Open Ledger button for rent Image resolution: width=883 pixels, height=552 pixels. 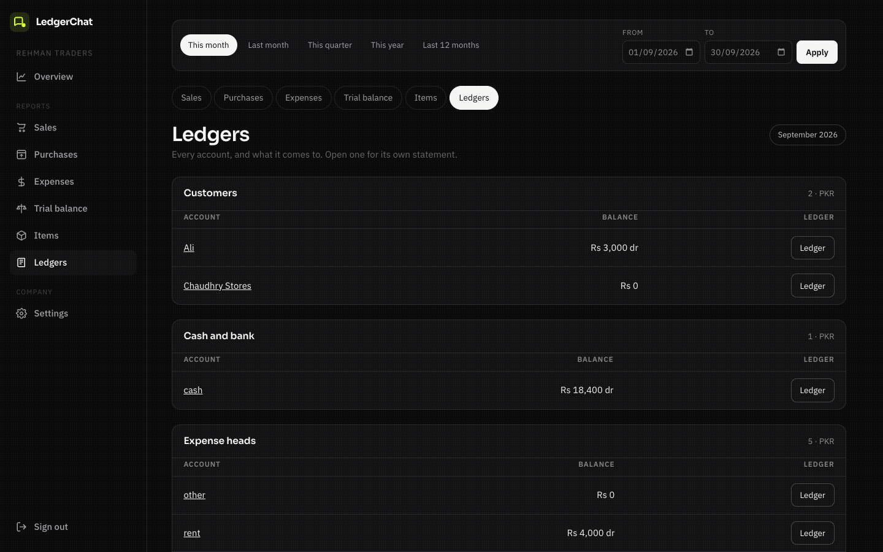coord(812,533)
